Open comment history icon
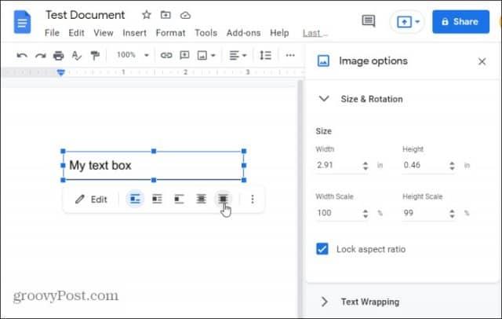 [369, 21]
